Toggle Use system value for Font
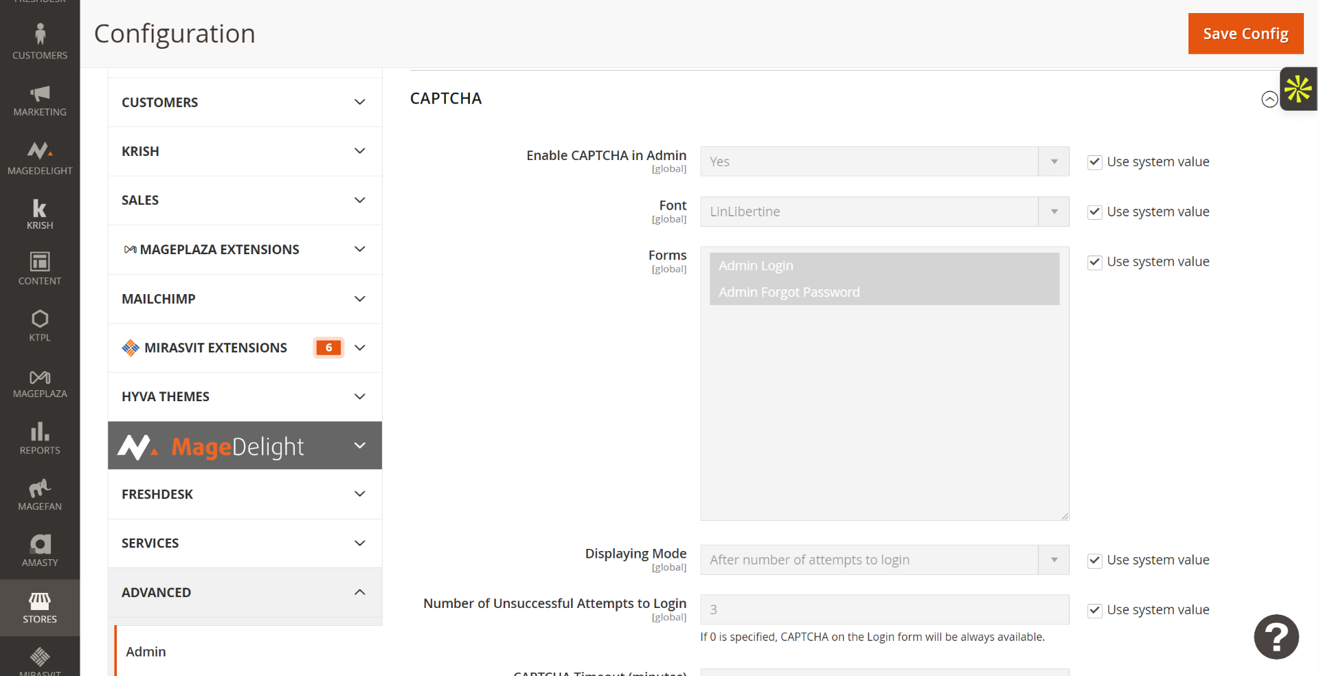Viewport: 1319px width, 676px height. (x=1095, y=212)
